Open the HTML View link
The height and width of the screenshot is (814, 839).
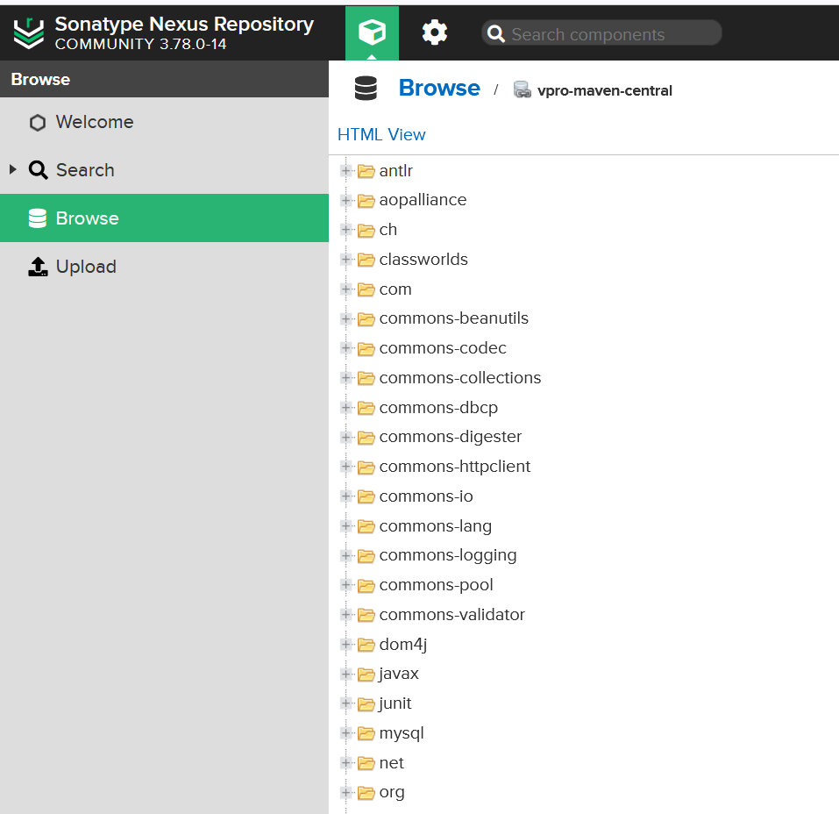pos(381,134)
